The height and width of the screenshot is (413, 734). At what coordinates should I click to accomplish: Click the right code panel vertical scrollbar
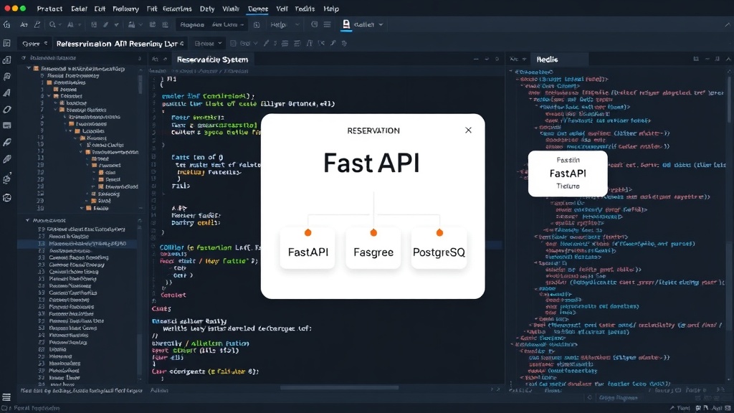(730, 100)
